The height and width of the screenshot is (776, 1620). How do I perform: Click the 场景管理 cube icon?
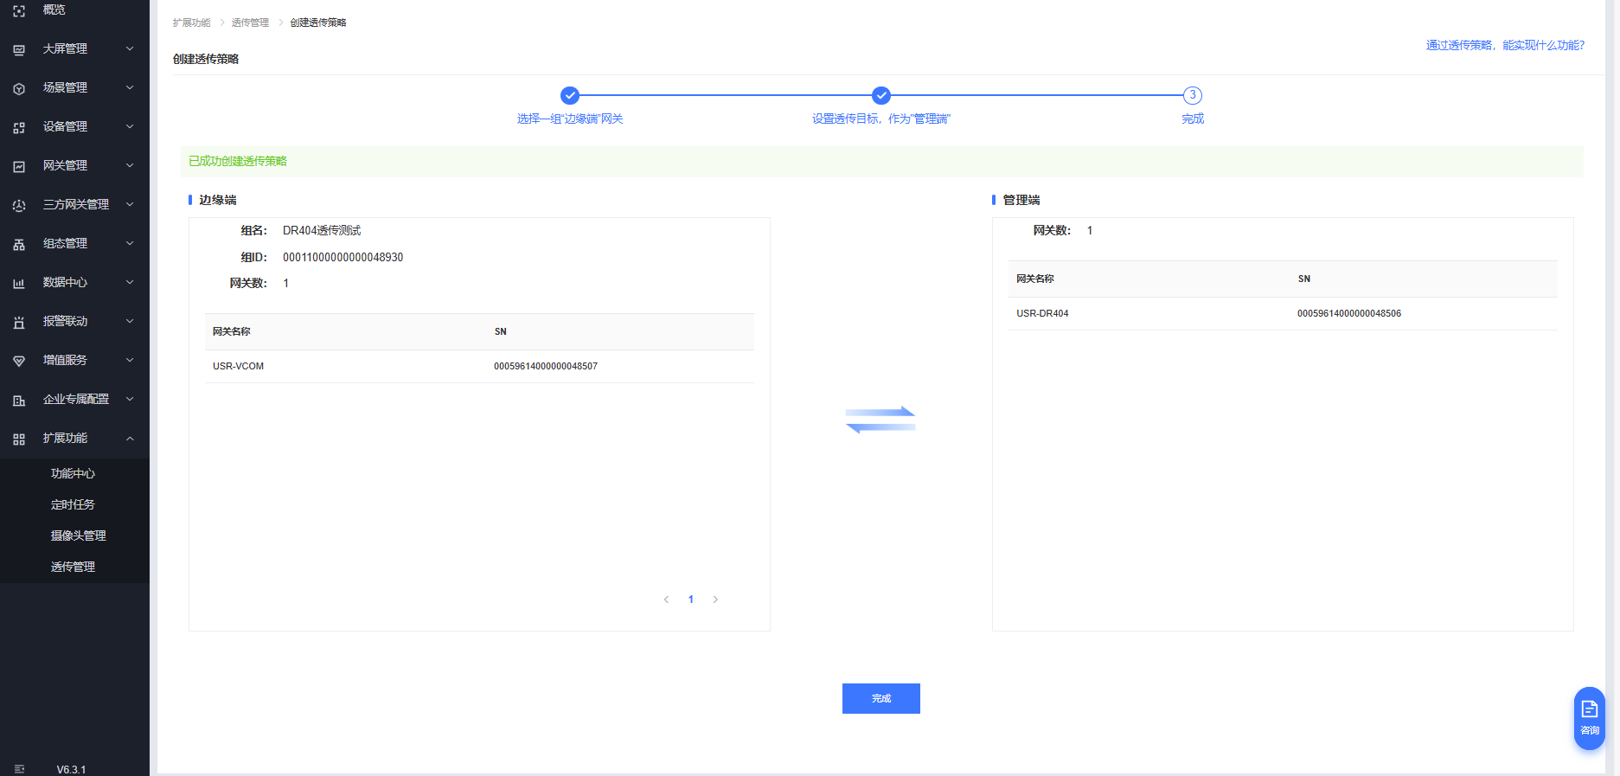click(x=19, y=88)
